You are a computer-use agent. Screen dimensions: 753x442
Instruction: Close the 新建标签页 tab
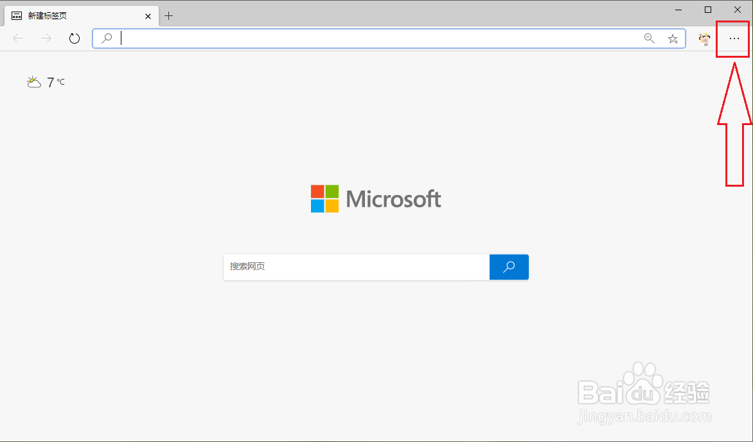(148, 16)
